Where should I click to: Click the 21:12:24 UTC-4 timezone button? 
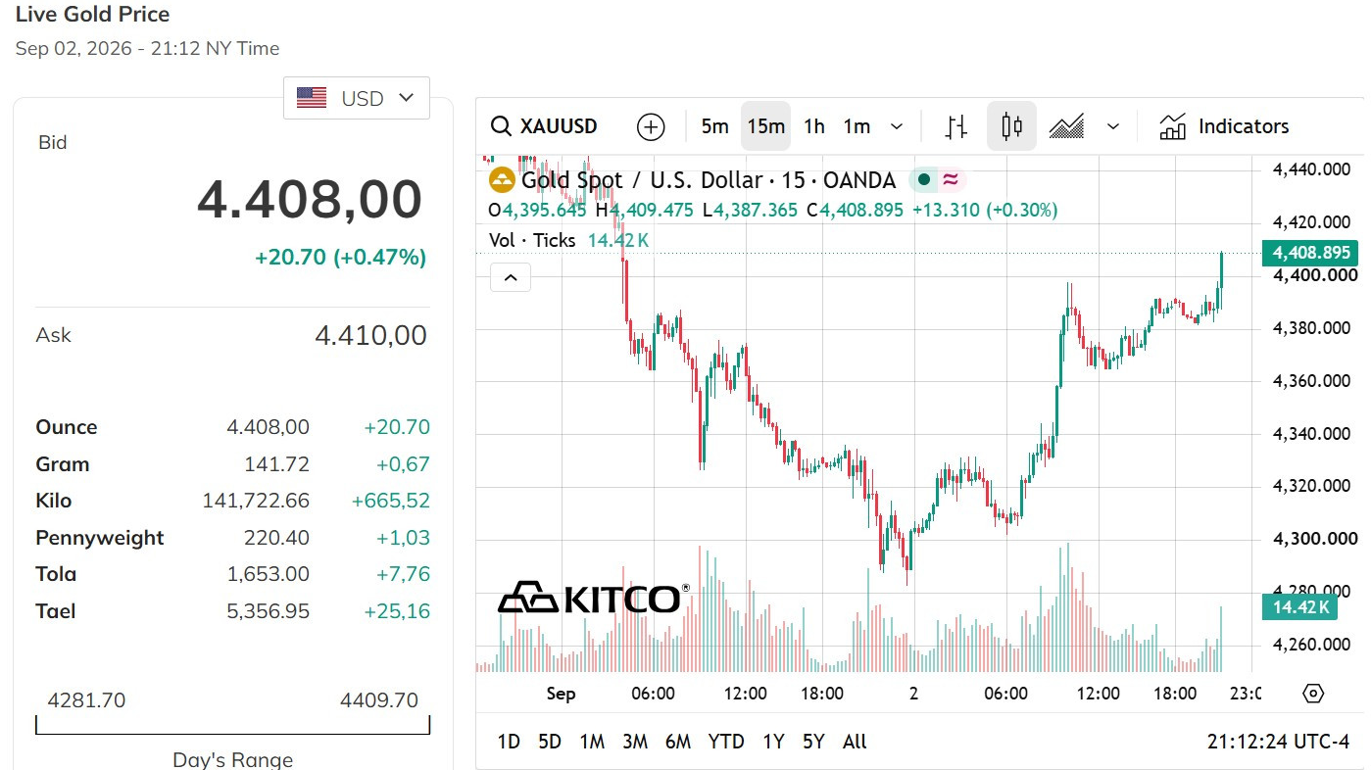1278,742
